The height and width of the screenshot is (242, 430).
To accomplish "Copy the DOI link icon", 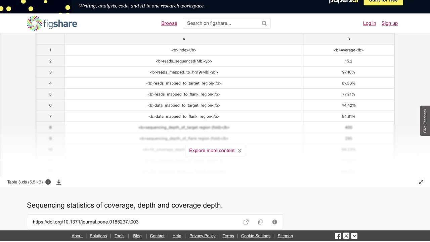I will (260, 222).
